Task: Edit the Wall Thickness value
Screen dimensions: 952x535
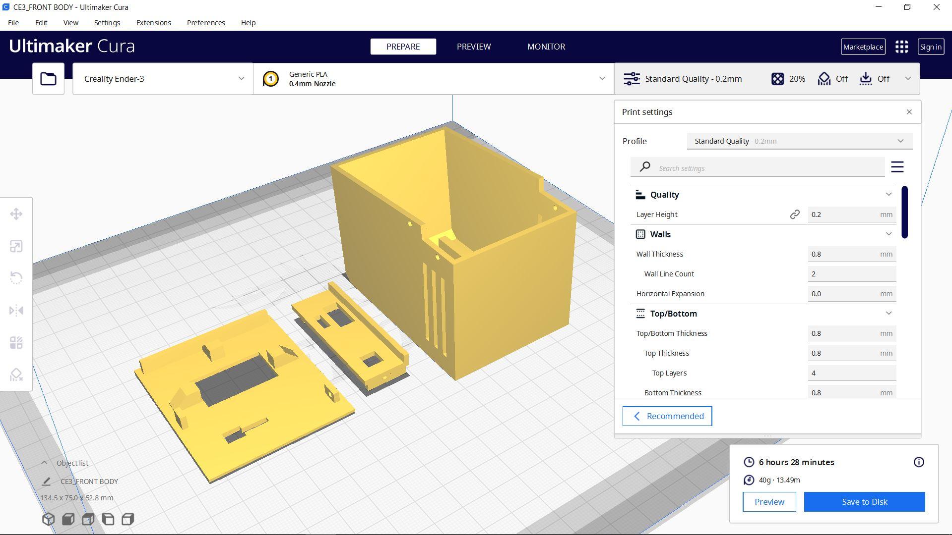Action: pos(852,254)
